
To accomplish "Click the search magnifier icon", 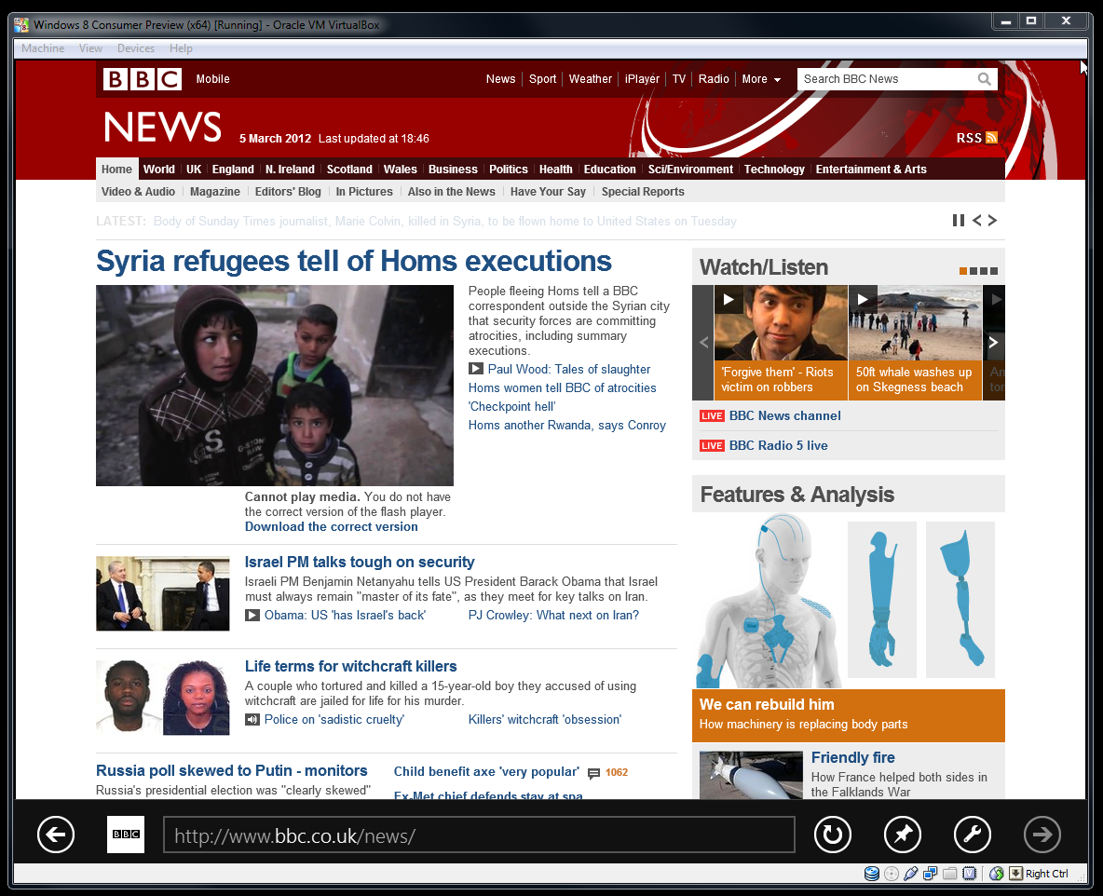I will click(984, 79).
